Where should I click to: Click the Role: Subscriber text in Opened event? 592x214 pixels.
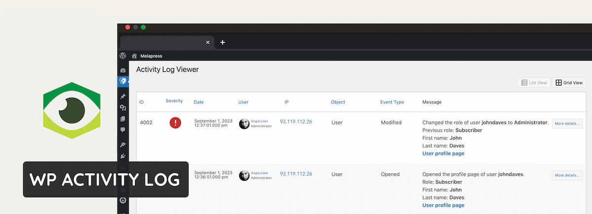pos(442,182)
